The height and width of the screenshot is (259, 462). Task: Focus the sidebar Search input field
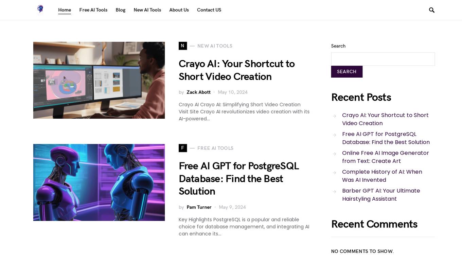(383, 59)
